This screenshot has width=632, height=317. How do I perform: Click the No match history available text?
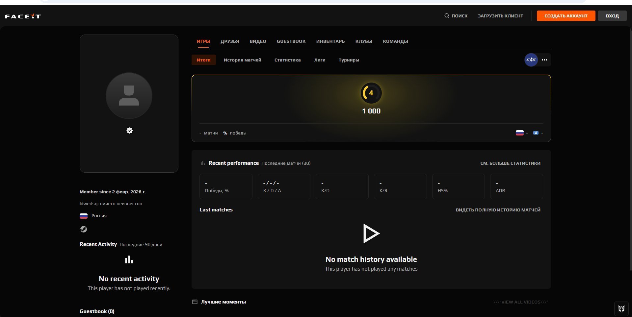(x=371, y=259)
